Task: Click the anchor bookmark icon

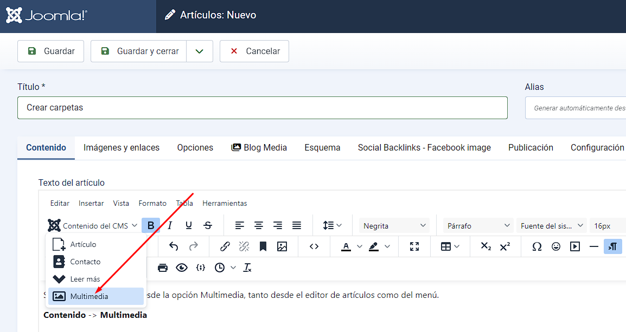Action: (x=263, y=246)
